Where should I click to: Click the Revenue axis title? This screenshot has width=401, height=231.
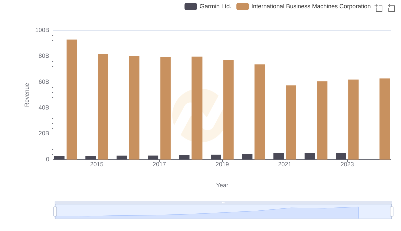click(x=27, y=95)
